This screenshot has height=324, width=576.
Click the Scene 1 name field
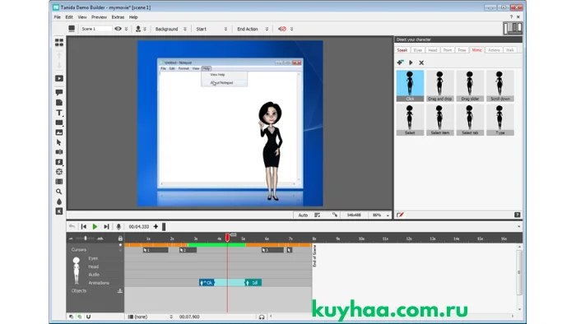coord(96,29)
